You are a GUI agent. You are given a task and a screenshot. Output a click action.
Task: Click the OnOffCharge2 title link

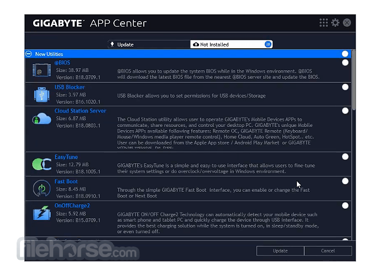point(72,206)
